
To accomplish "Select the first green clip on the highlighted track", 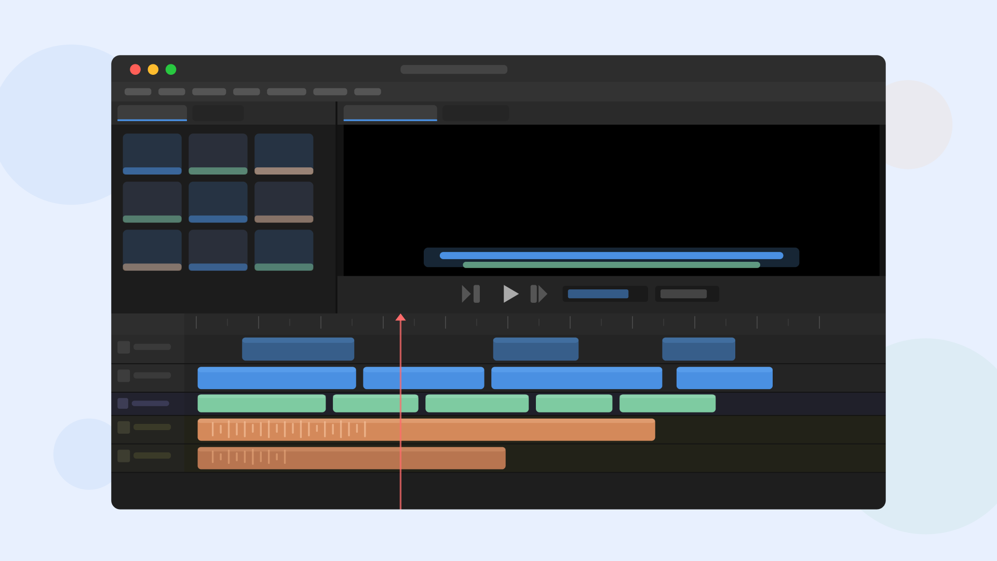I will [261, 404].
